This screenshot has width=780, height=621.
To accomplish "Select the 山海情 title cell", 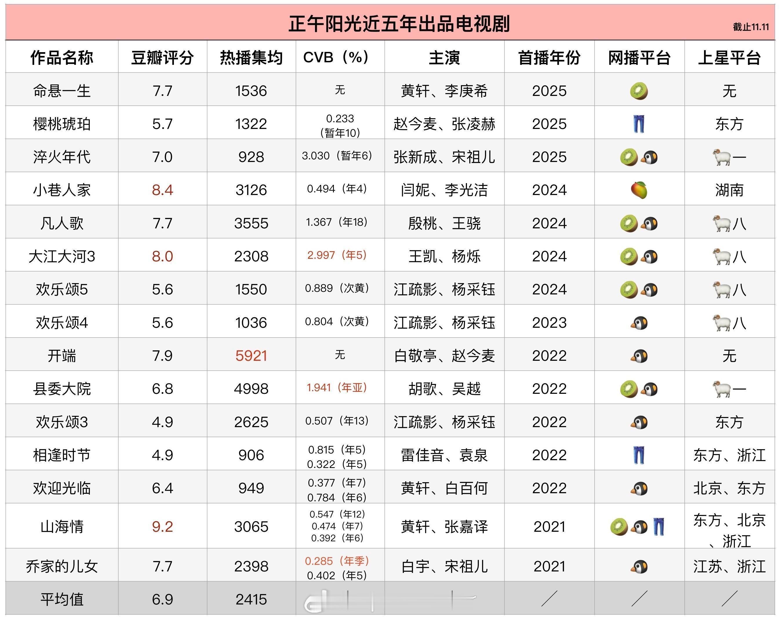I will [62, 527].
